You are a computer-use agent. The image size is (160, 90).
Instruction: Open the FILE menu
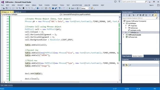click(2, 5)
